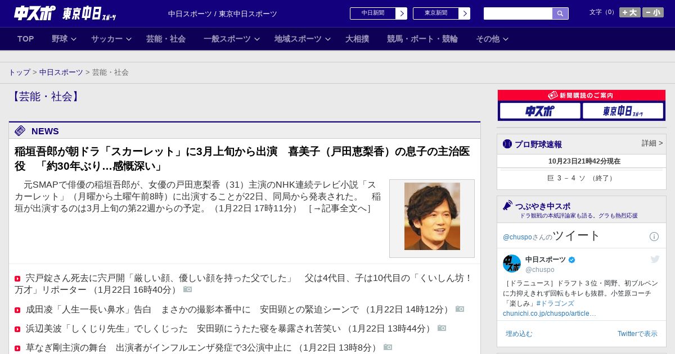Viewport: 675px width, 354px height.
Task: Open the プロ野球速報 heading link
Action: click(538, 144)
